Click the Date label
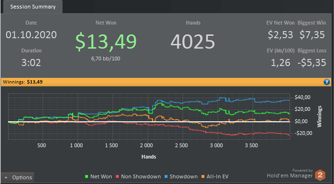 click(x=31, y=23)
